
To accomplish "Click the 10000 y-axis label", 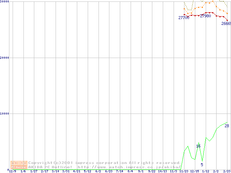I will pyautogui.click(x=5, y=114).
